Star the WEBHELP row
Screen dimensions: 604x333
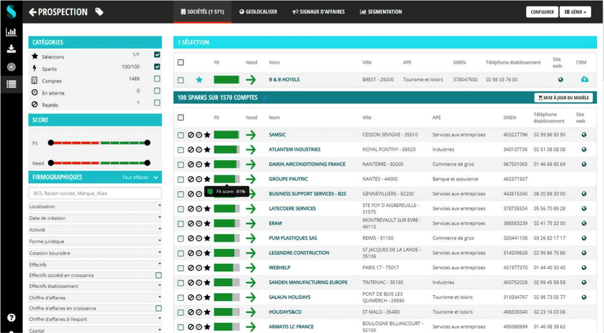click(x=207, y=268)
